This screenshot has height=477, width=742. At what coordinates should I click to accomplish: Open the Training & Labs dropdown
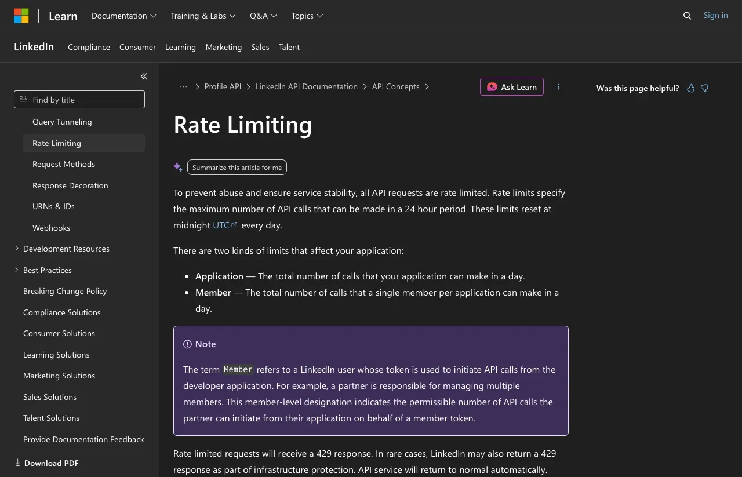click(203, 16)
